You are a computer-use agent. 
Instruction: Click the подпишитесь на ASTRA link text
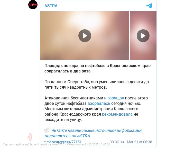(x=68, y=136)
